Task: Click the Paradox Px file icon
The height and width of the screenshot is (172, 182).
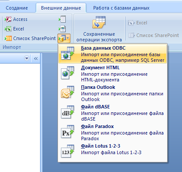Action: pos(67,132)
